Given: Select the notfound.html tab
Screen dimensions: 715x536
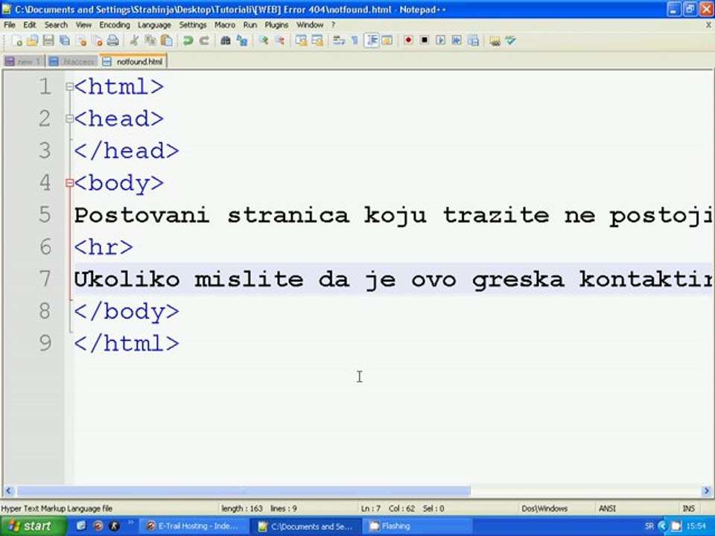Looking at the screenshot, I should click(133, 61).
